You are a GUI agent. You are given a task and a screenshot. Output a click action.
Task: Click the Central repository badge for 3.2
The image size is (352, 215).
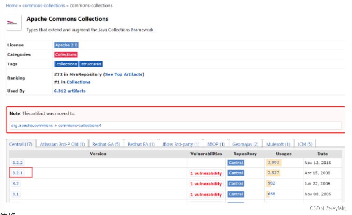236,184
